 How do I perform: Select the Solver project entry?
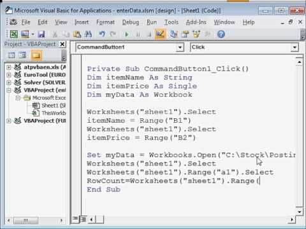point(45,83)
